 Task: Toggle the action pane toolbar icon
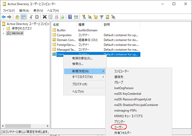76,17
